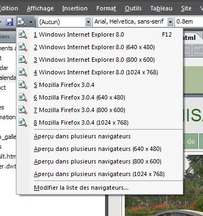Select Aperçu dans plusieurs navigateurs (640 x 480)
Image resolution: width=203 pixels, height=216 pixels.
point(100,149)
